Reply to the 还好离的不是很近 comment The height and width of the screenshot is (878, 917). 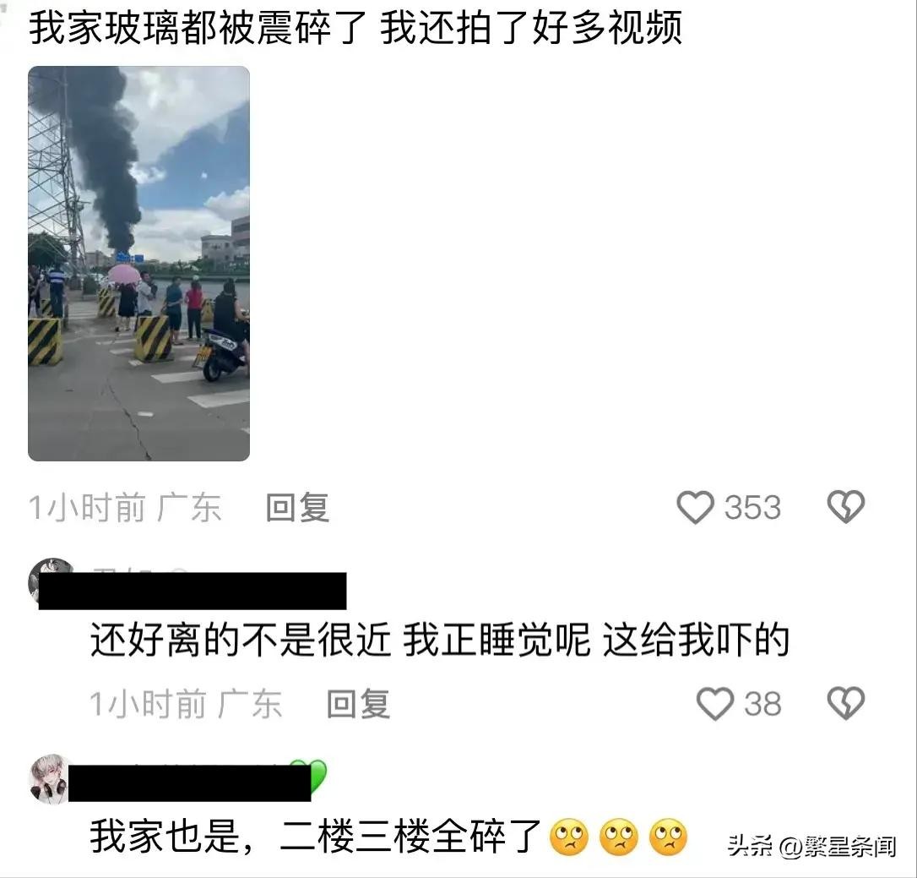click(358, 704)
